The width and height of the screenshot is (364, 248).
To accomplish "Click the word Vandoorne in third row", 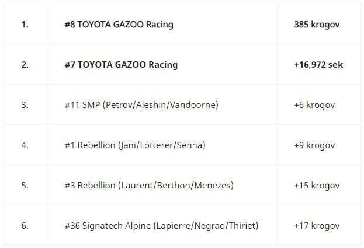I will click(x=193, y=105).
